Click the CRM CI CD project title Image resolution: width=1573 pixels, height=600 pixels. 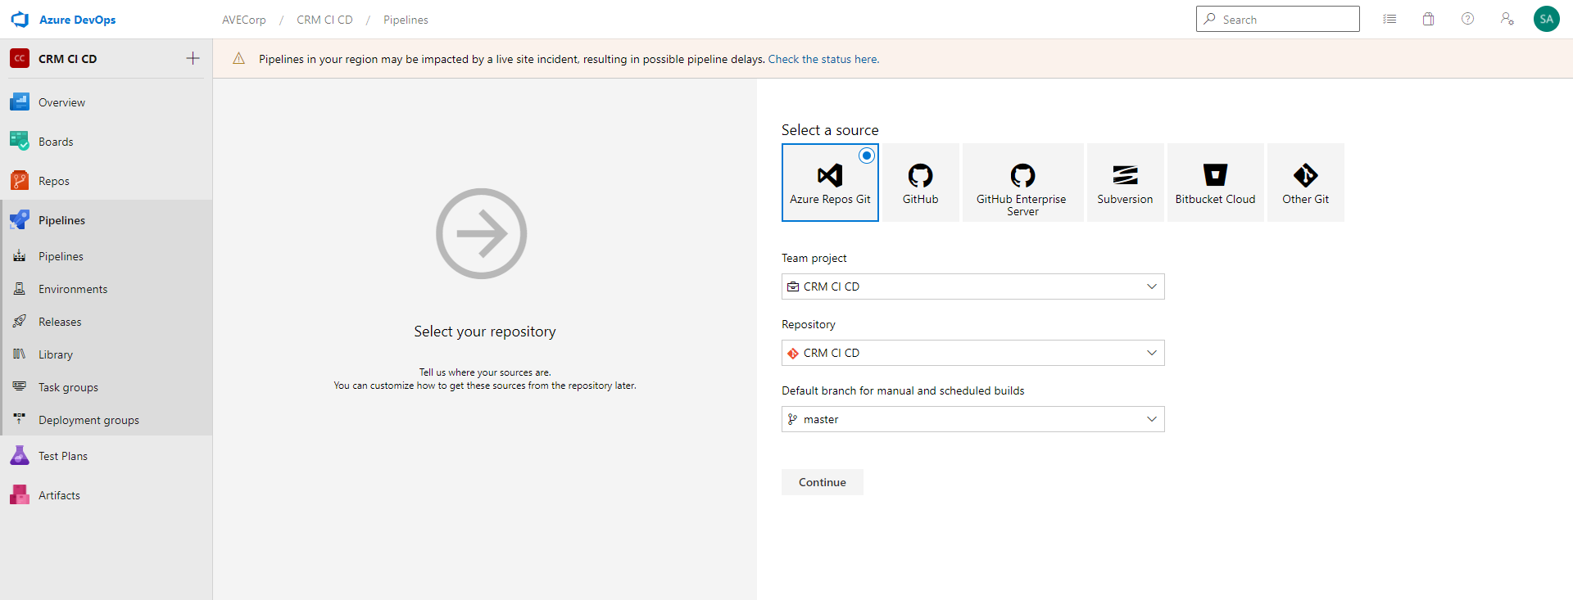tap(68, 59)
